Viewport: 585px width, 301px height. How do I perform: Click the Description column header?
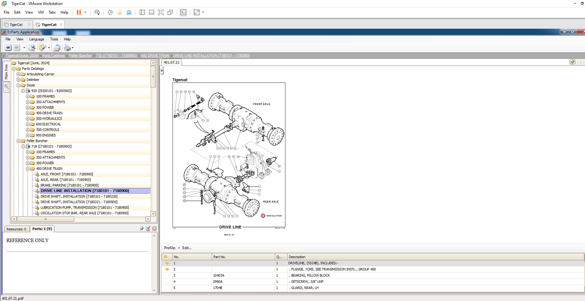click(x=436, y=257)
